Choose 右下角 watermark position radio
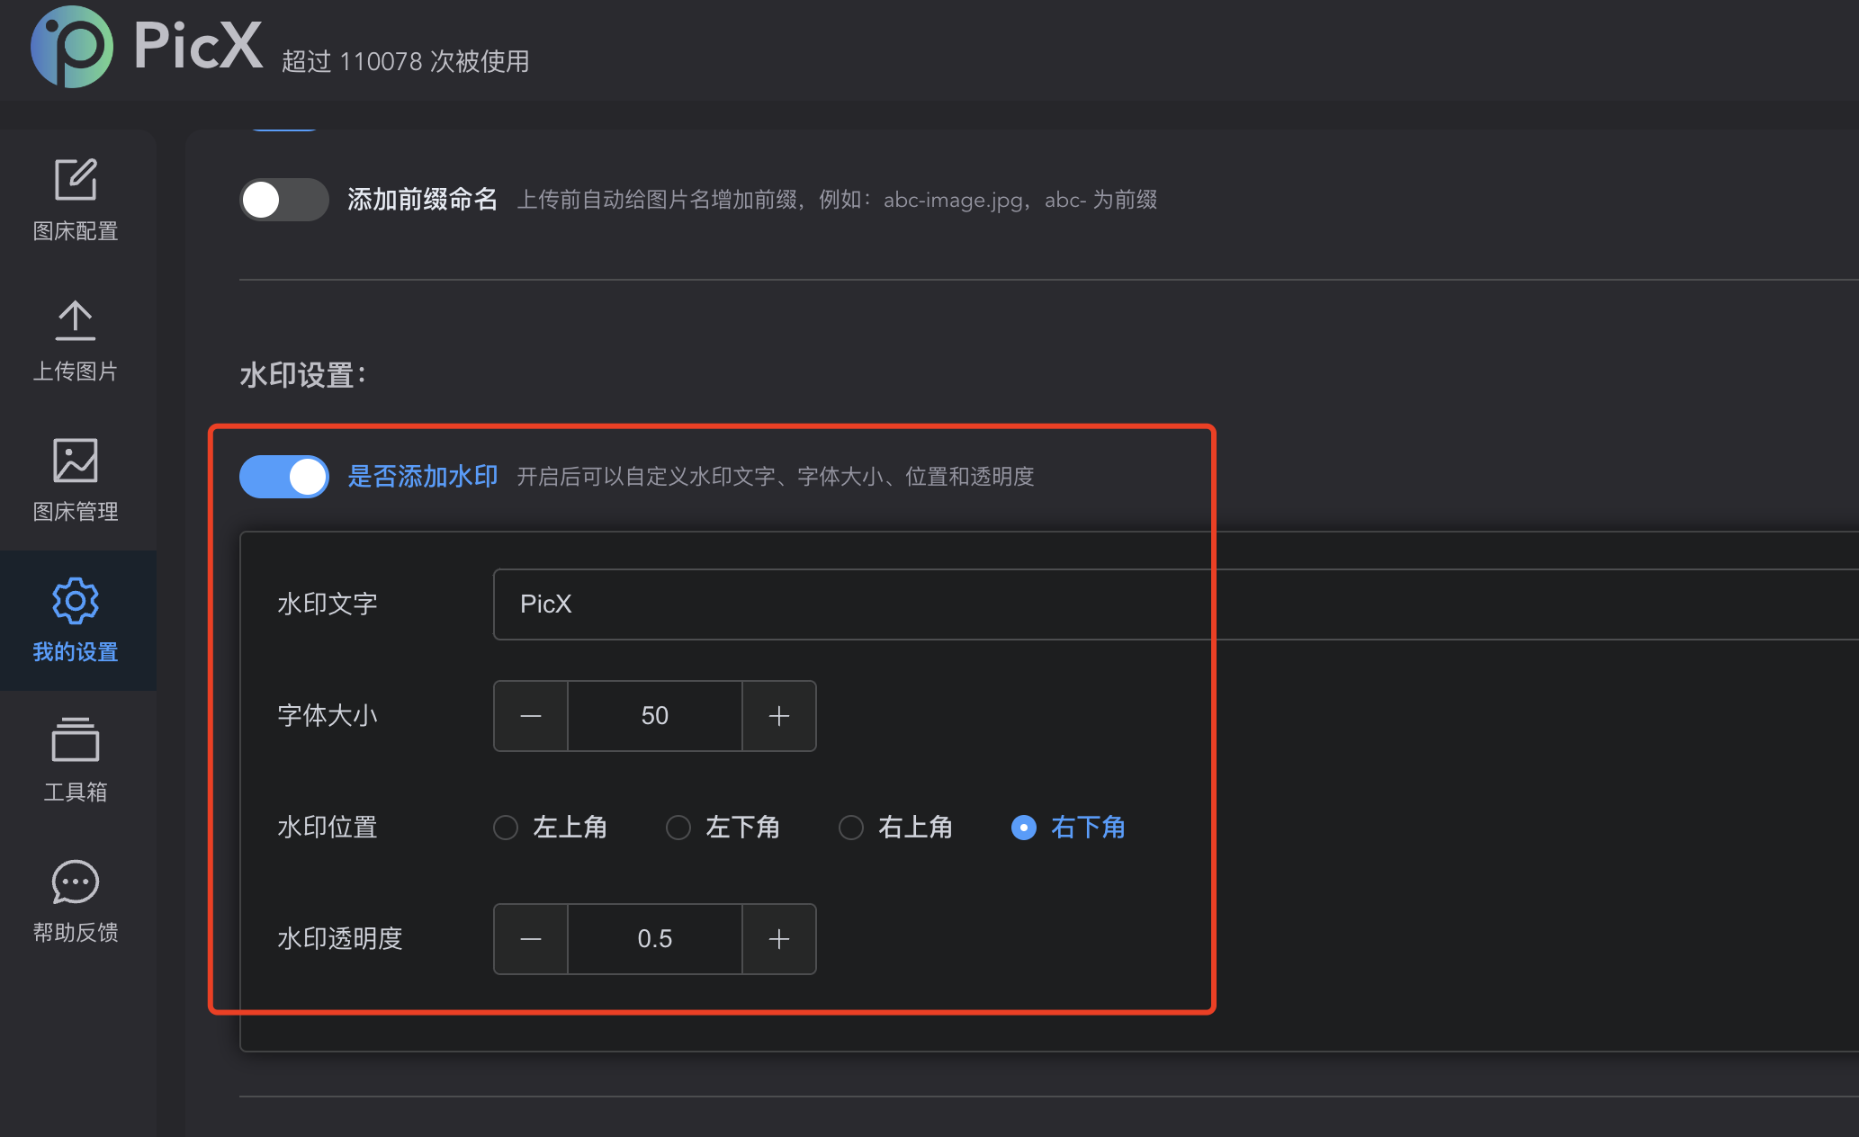The width and height of the screenshot is (1859, 1137). point(1024,828)
